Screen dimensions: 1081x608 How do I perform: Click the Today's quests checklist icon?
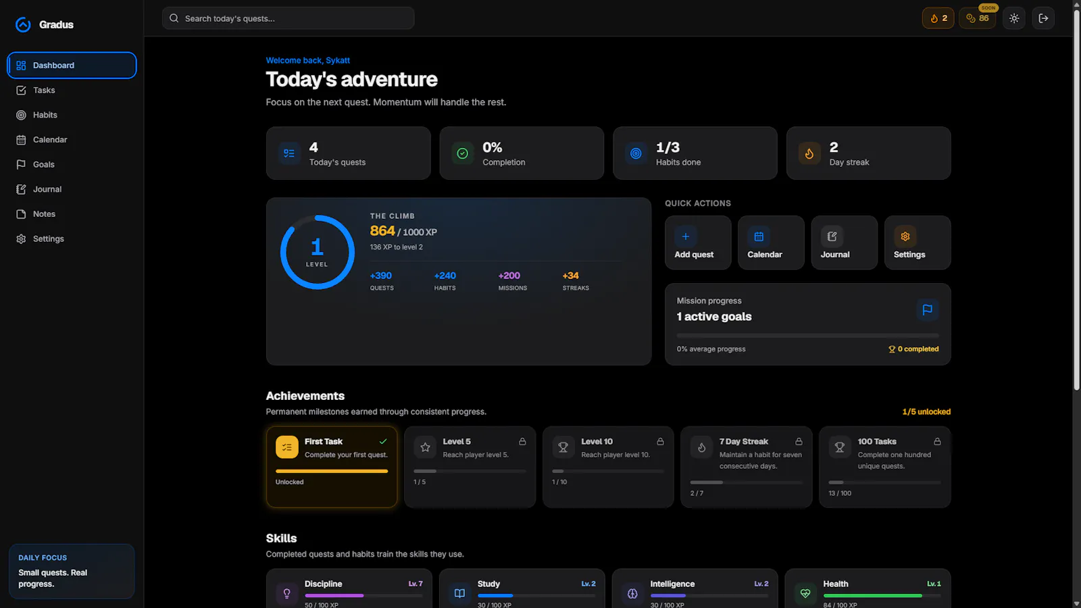point(289,153)
